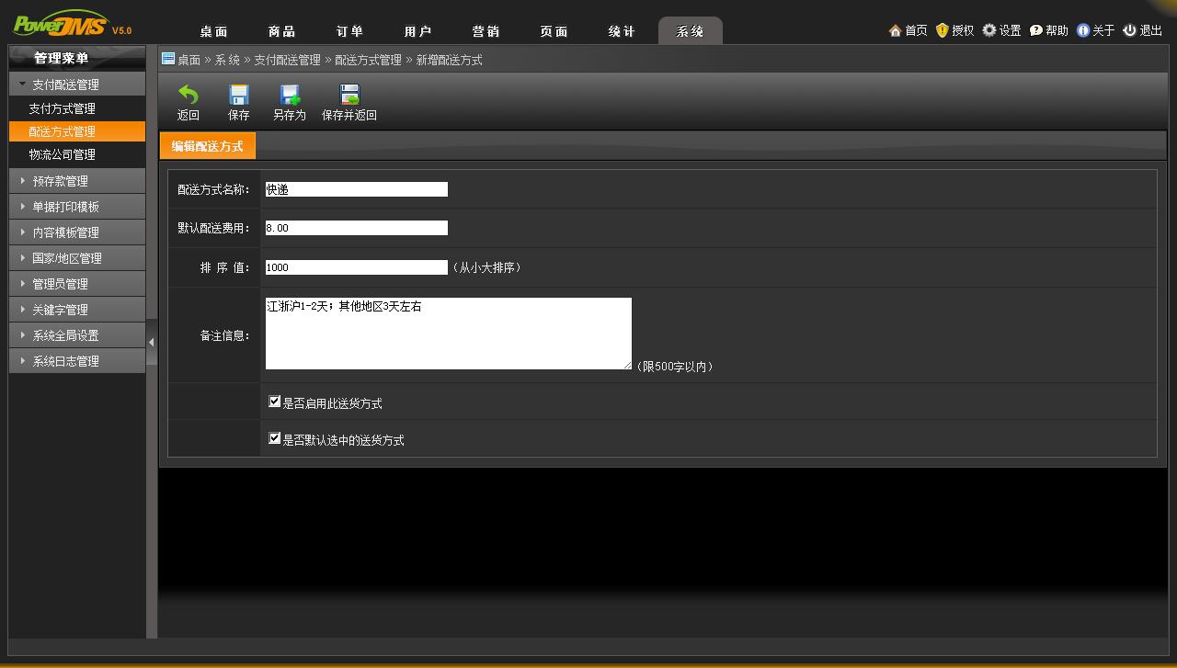Open 配送方式管理 in sidebar
Viewport: 1177px width, 668px height.
click(77, 131)
